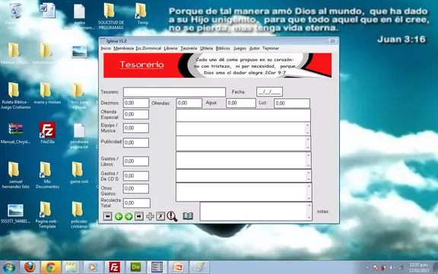Select the Terminar menu item
The height and width of the screenshot is (274, 438).
271,49
